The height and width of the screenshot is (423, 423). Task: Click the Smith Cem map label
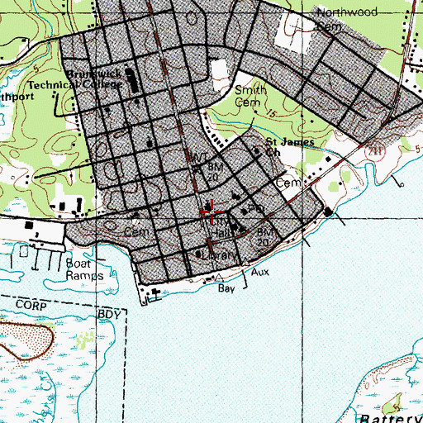coord(250,96)
